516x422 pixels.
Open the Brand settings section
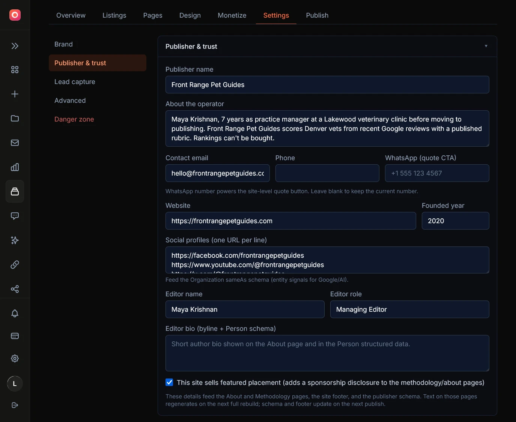98,44
